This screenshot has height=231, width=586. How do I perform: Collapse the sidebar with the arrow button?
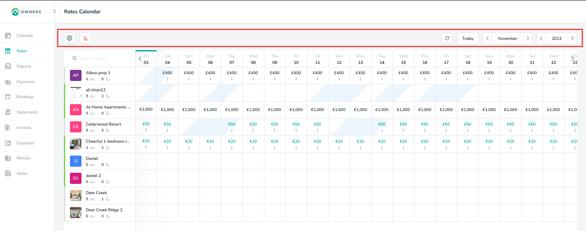click(54, 12)
